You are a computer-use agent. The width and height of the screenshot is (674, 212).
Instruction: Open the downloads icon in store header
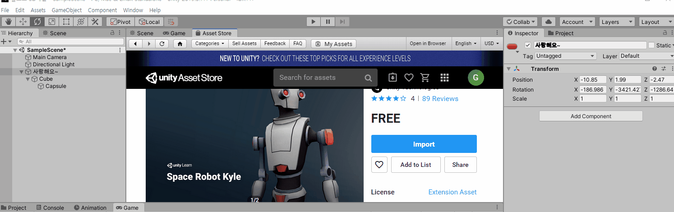[392, 78]
